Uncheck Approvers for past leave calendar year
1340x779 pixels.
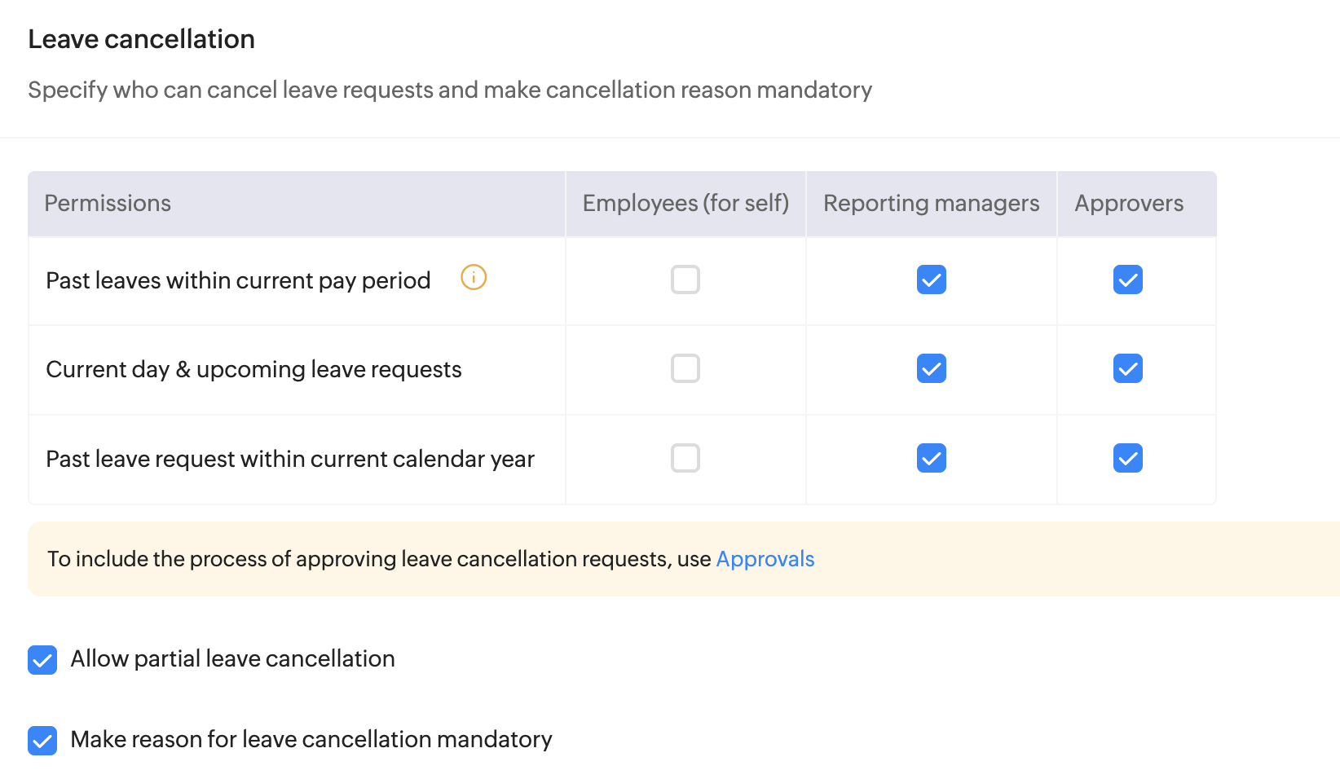pos(1128,458)
